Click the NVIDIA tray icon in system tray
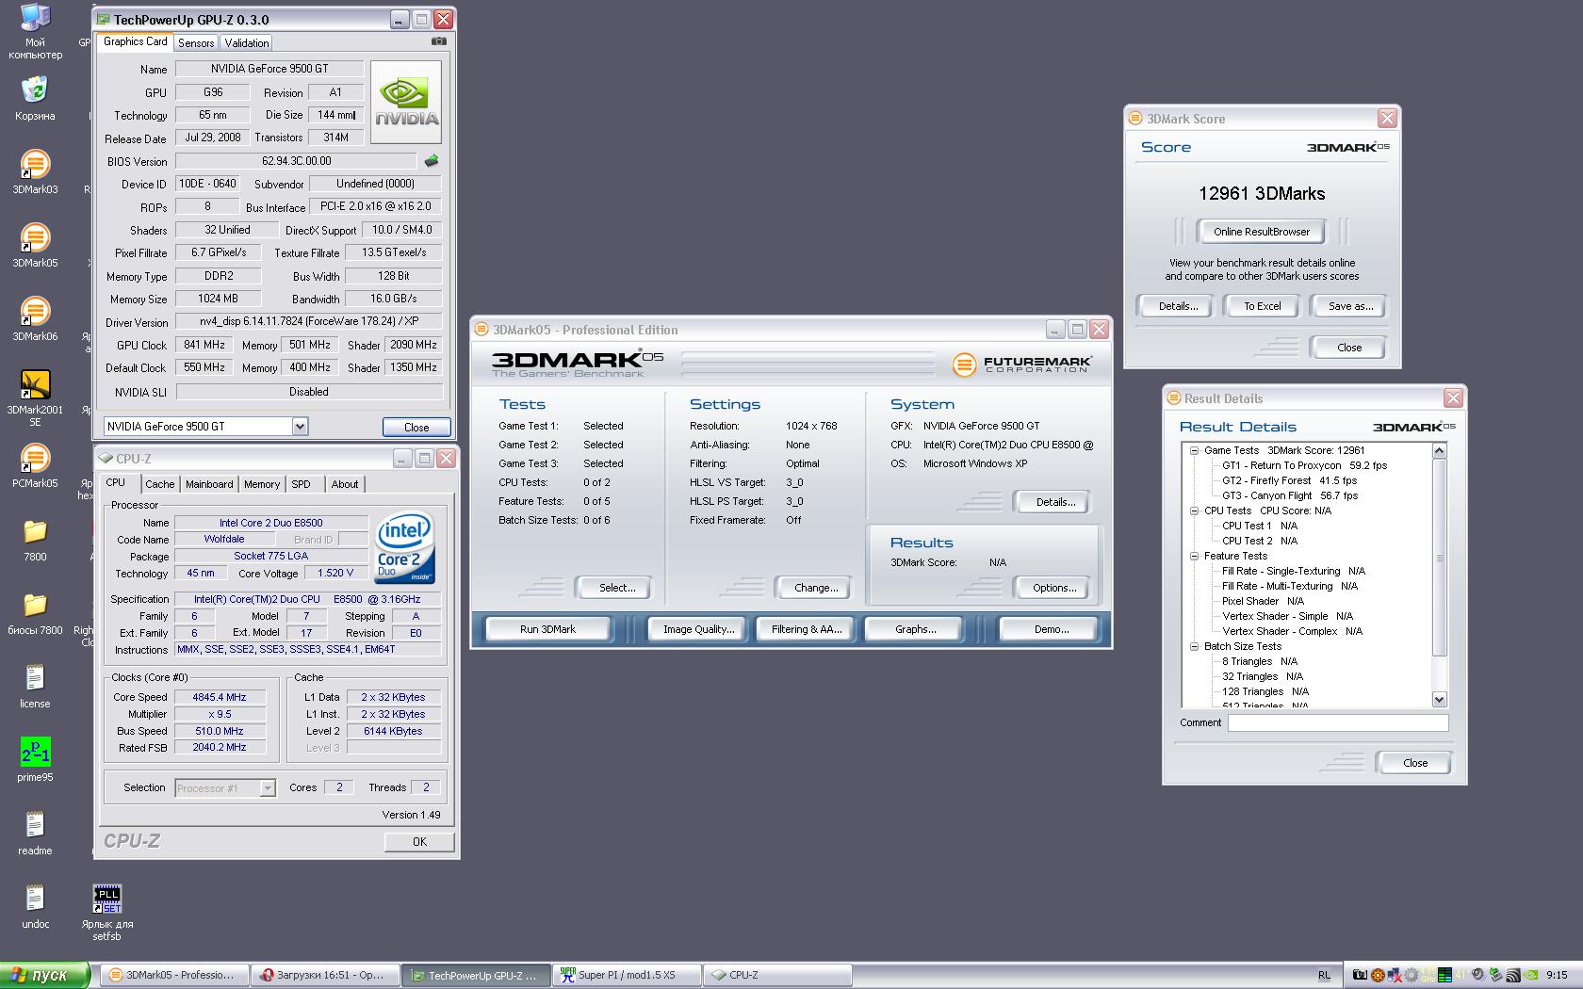 coord(1532,975)
